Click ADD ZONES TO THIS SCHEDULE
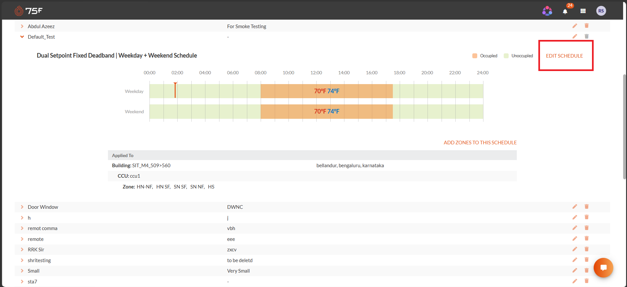 click(x=480, y=143)
